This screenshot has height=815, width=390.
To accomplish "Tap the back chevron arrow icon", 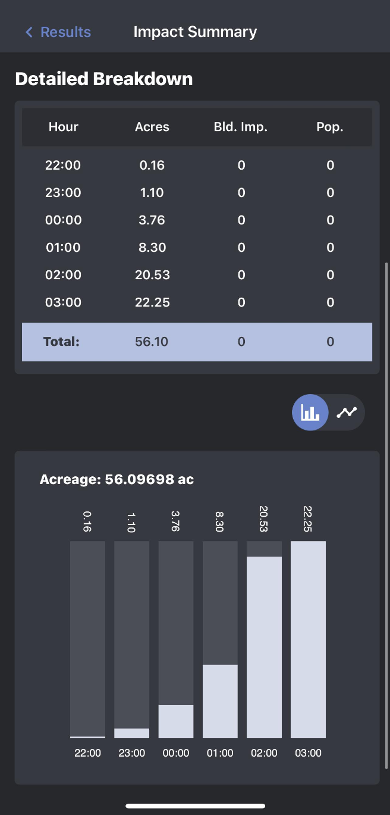I will pyautogui.click(x=29, y=32).
